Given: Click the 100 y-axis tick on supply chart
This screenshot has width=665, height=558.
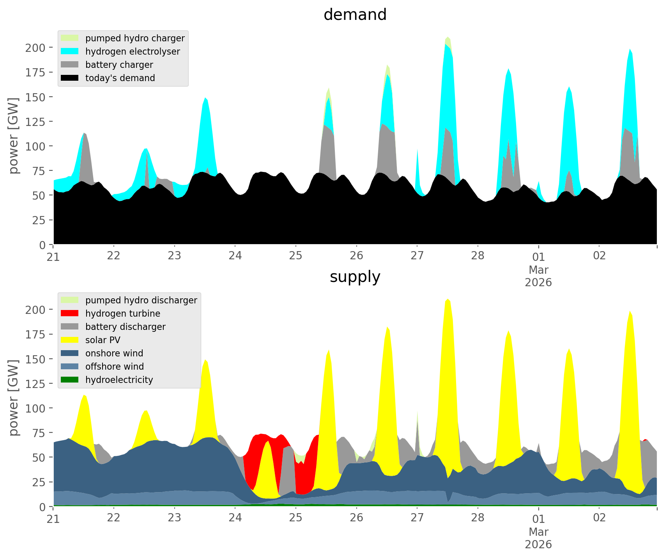Looking at the screenshot, I should pos(35,409).
